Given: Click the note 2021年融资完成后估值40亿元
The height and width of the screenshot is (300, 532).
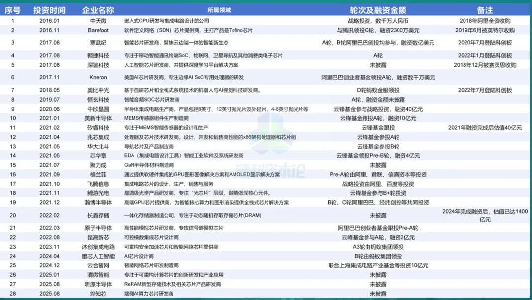Looking at the screenshot, I should tap(485, 127).
